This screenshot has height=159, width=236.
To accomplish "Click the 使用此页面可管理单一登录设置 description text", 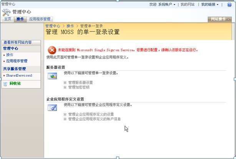I will coord(87,57).
